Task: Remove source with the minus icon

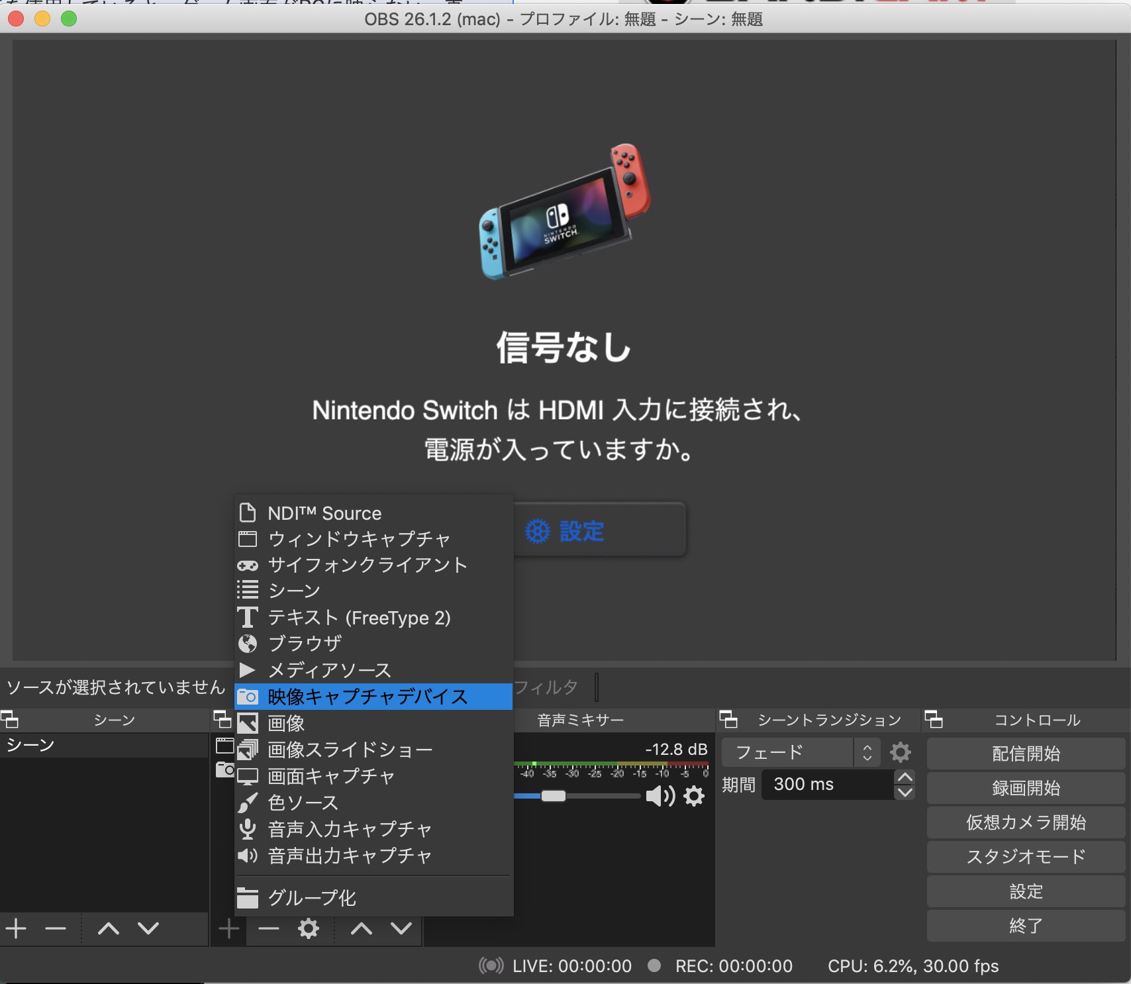Action: [269, 929]
